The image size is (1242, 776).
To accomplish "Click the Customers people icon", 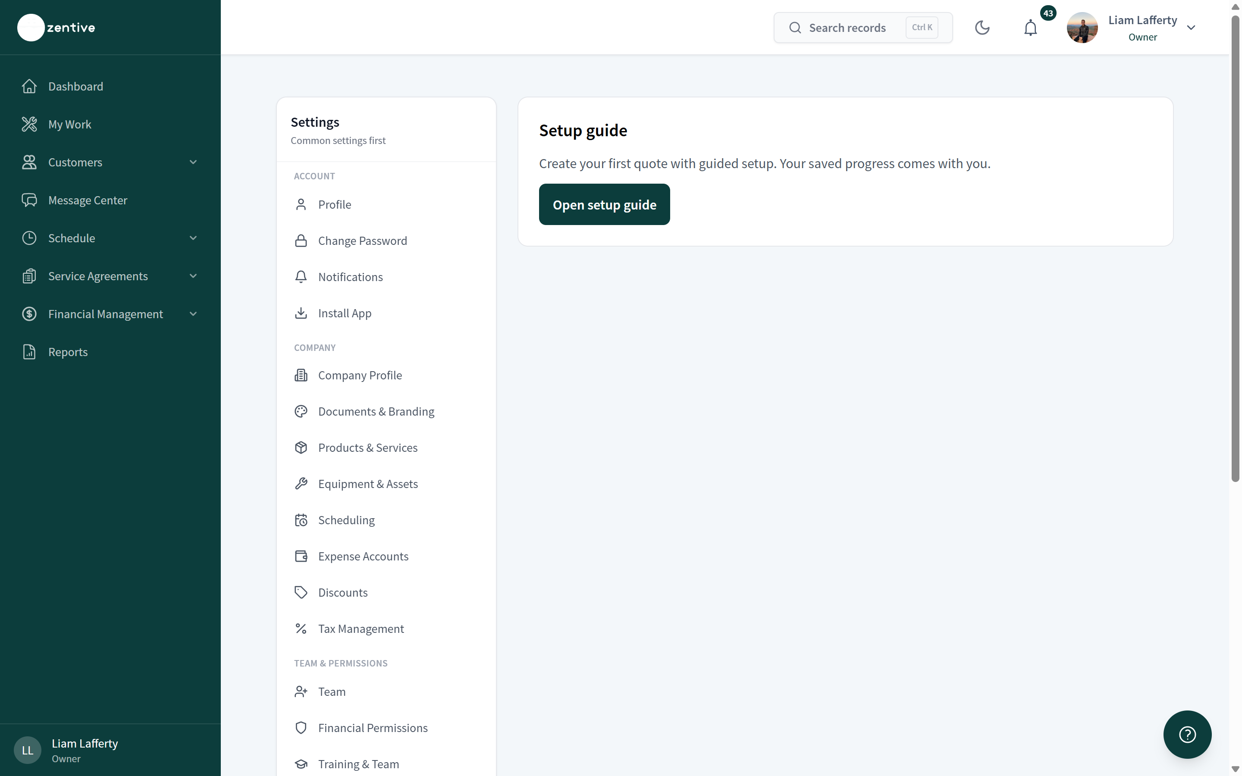I will click(x=29, y=162).
